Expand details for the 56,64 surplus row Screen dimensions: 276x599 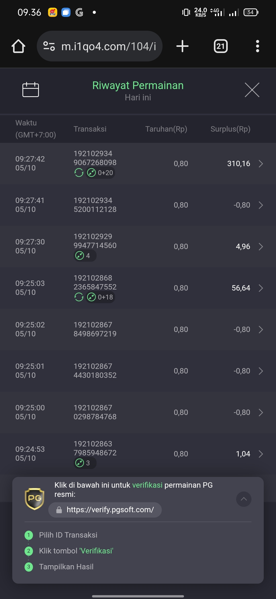(x=261, y=288)
